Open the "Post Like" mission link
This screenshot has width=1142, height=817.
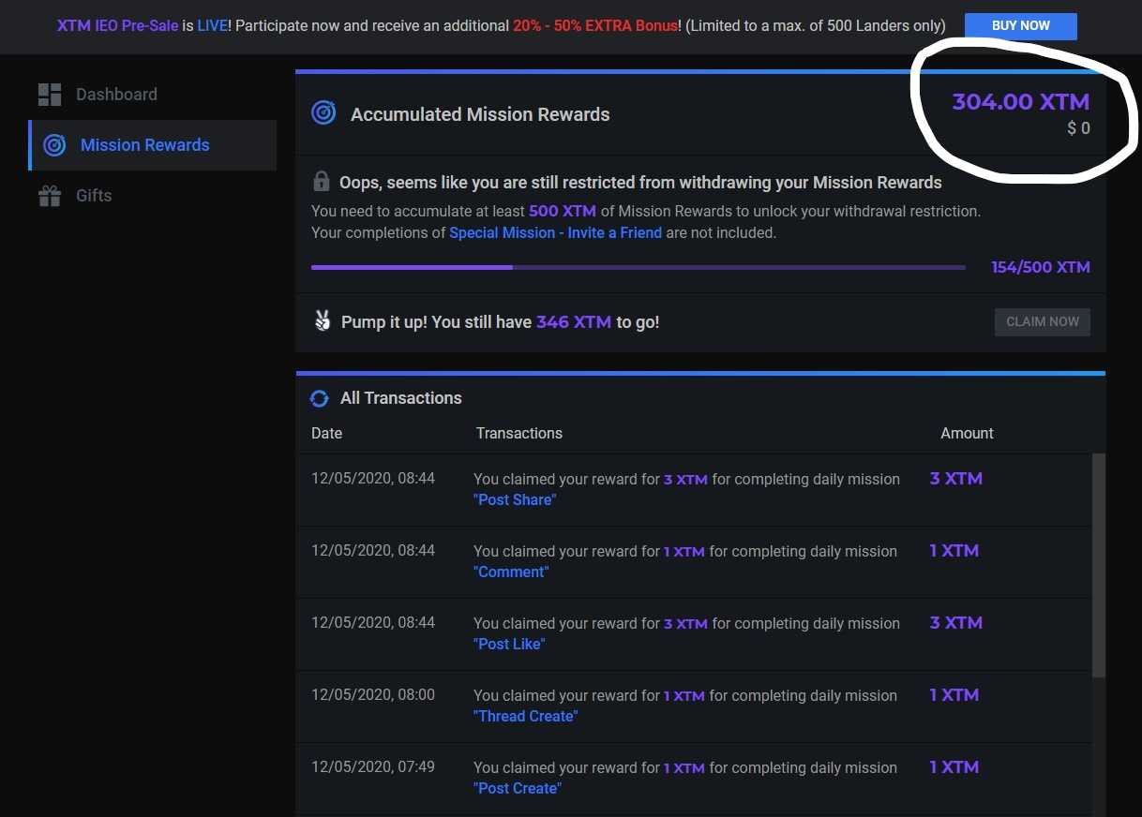pos(509,645)
